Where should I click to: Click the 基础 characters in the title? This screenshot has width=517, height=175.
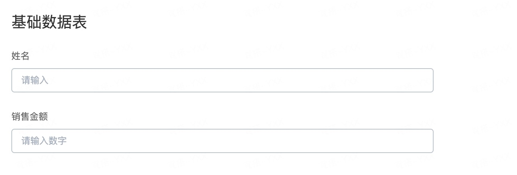[27, 22]
